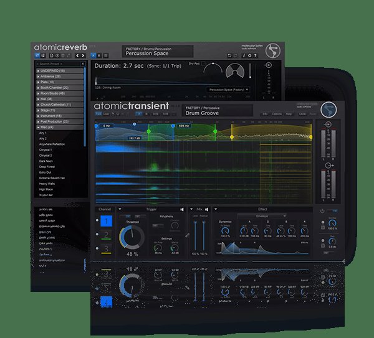Select AtomicTransient B comparison tab
This screenshot has height=338, width=374.
(x=146, y=114)
